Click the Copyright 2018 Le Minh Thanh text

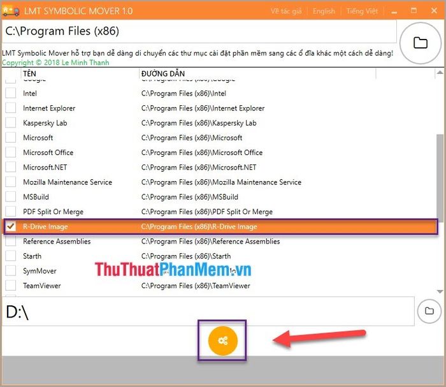55,62
